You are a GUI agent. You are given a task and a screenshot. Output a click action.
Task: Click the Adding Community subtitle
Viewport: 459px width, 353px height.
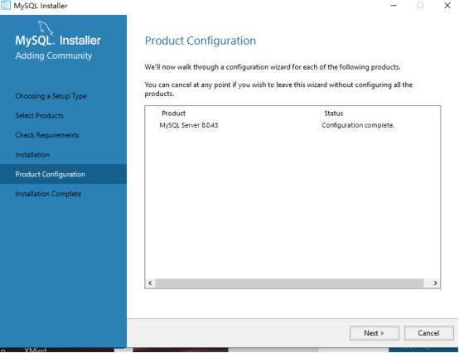click(x=54, y=56)
